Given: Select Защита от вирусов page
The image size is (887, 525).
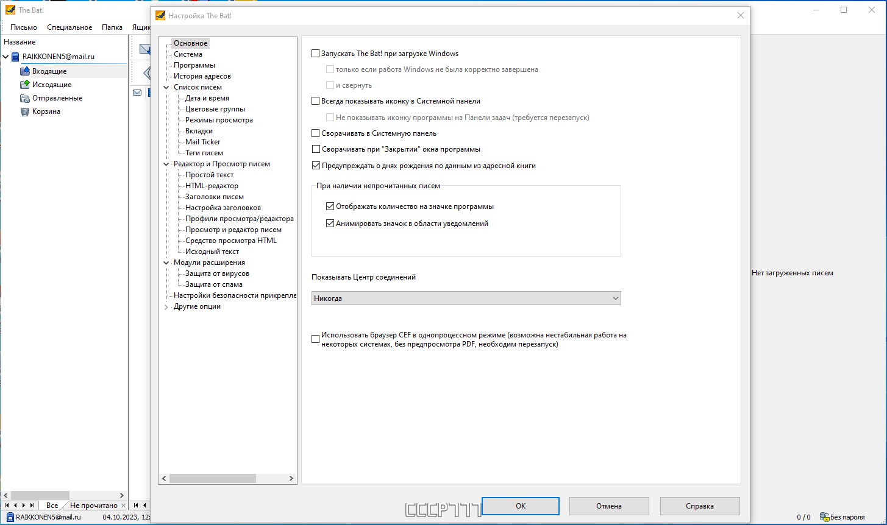Looking at the screenshot, I should tap(217, 273).
